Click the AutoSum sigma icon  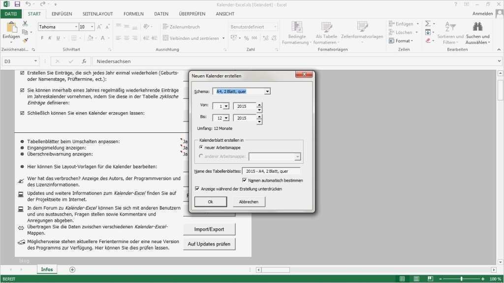coord(428,24)
